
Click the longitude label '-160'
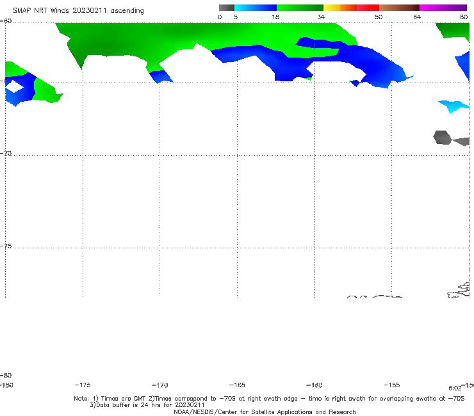point(315,385)
